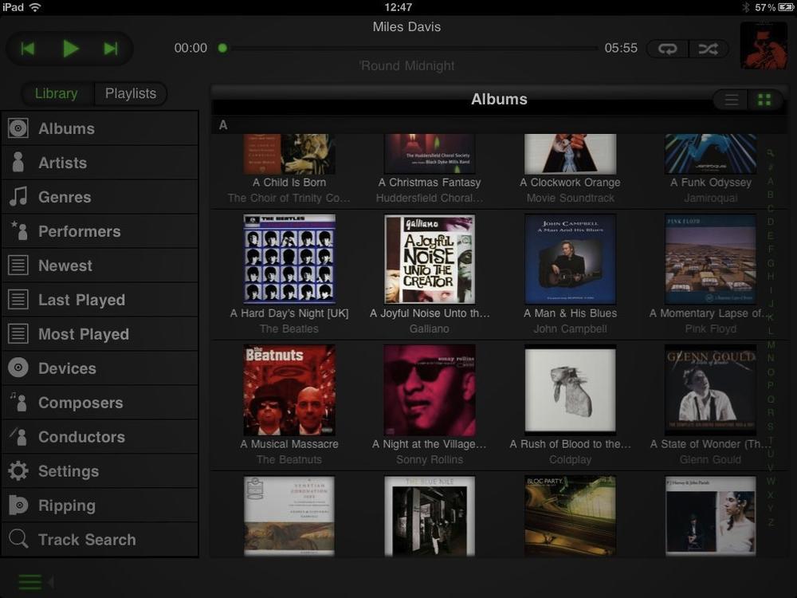Switch to the Playlists tab
This screenshot has width=797, height=598.
(x=130, y=93)
